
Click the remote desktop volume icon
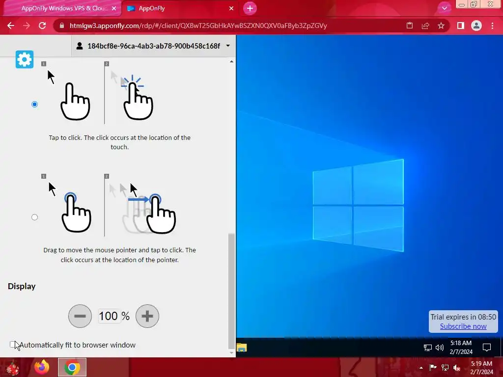click(x=440, y=348)
